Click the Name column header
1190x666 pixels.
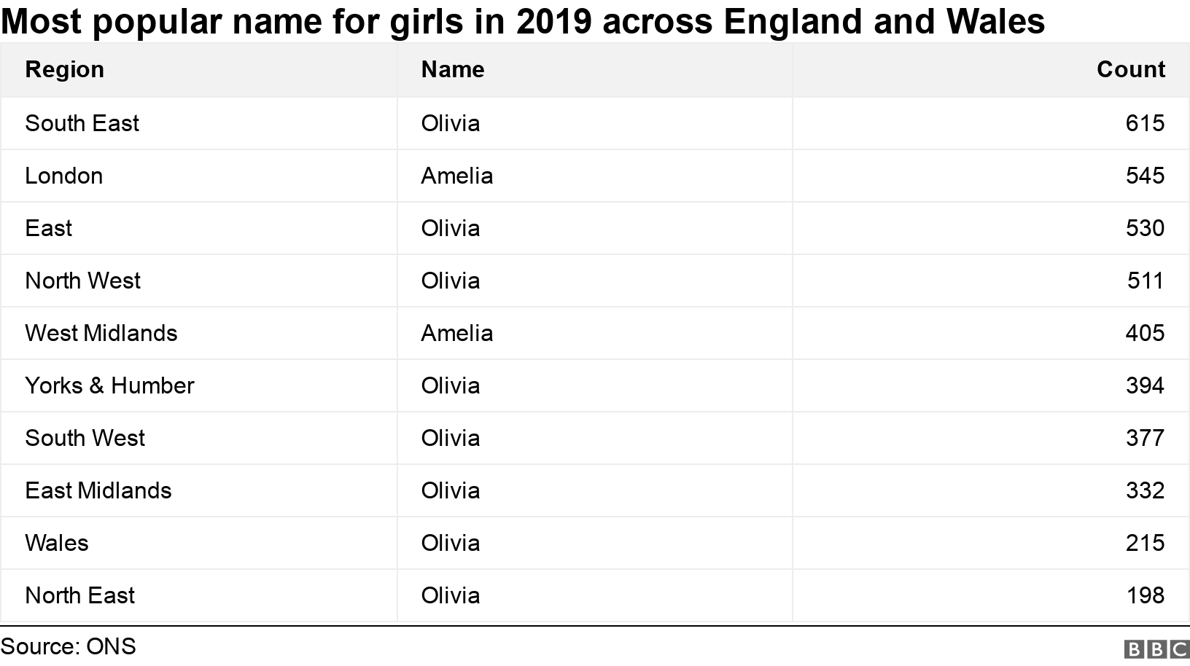pos(453,70)
